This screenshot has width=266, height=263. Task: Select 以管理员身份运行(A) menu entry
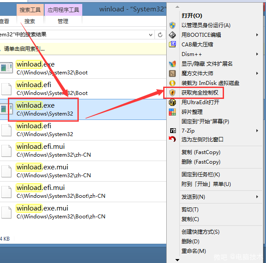(206, 25)
